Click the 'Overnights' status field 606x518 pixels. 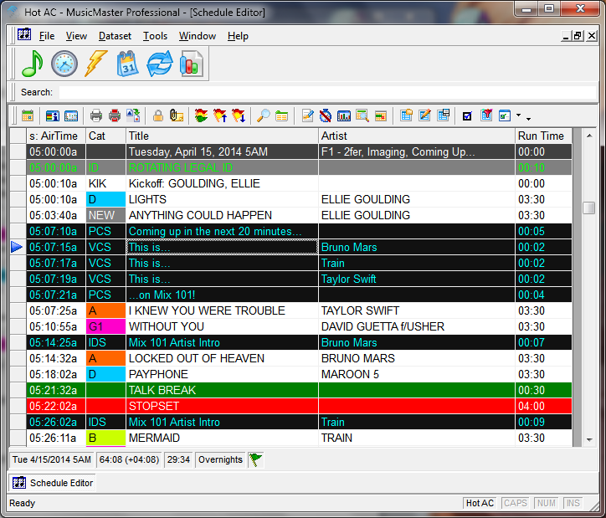tap(220, 459)
